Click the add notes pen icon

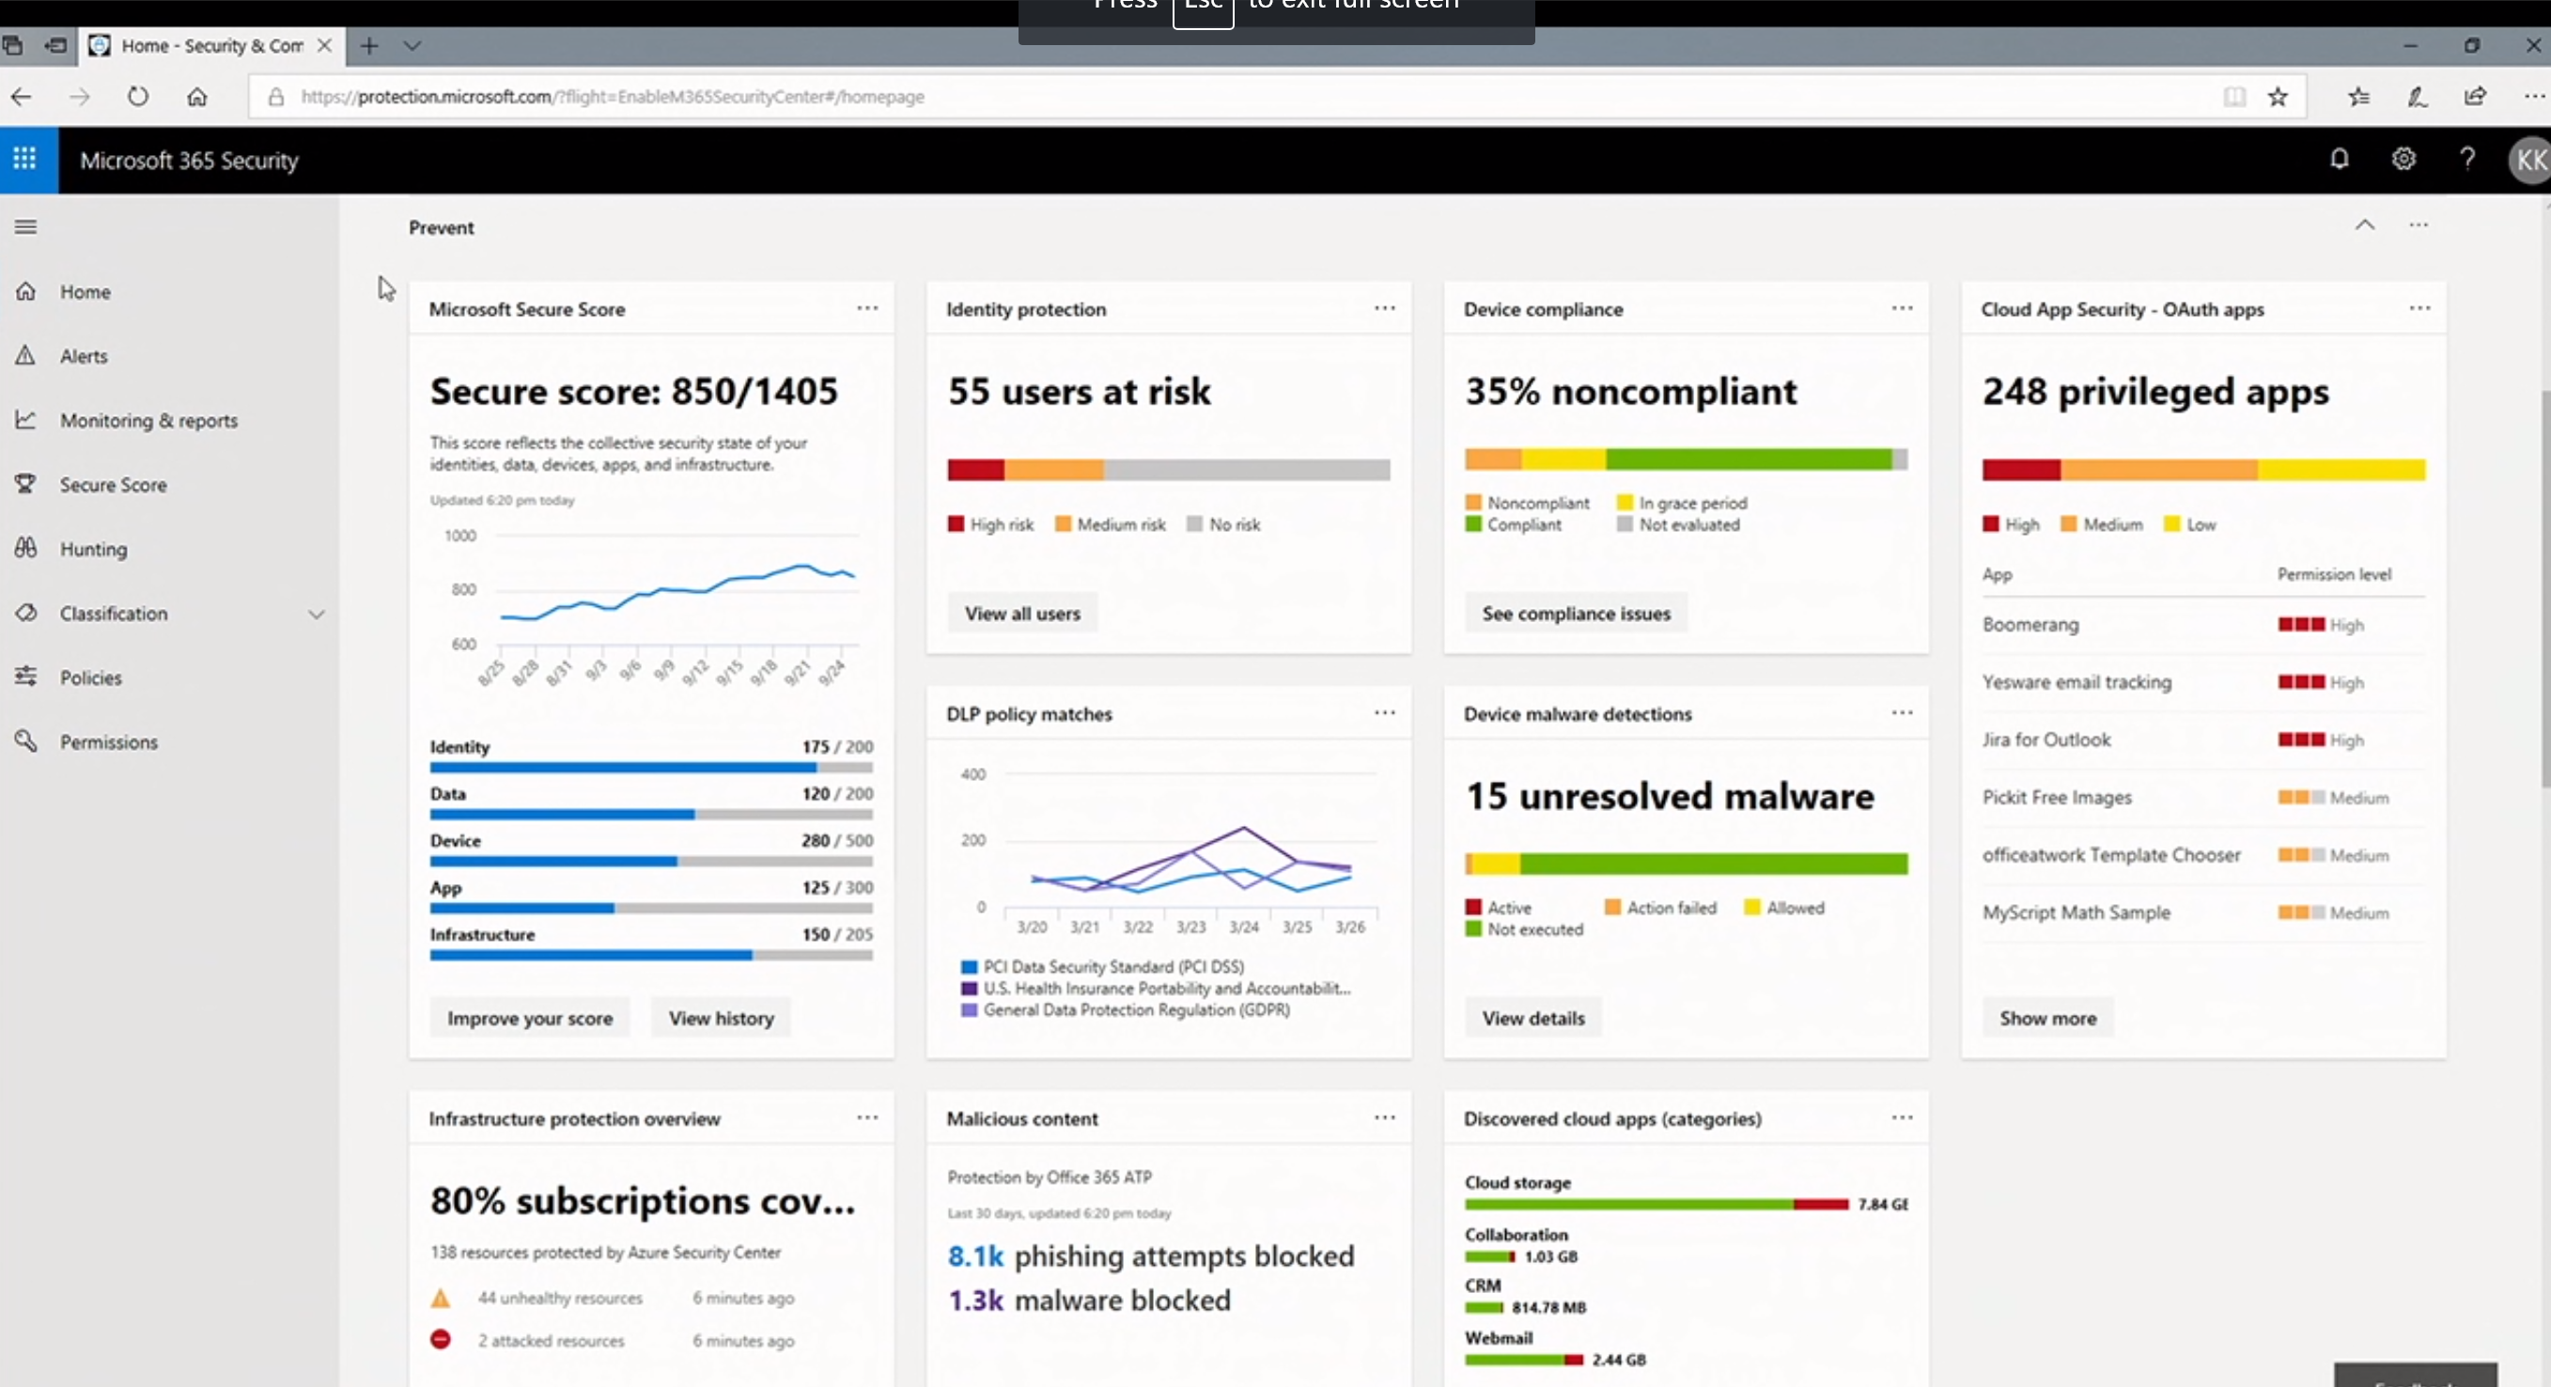(x=2418, y=96)
